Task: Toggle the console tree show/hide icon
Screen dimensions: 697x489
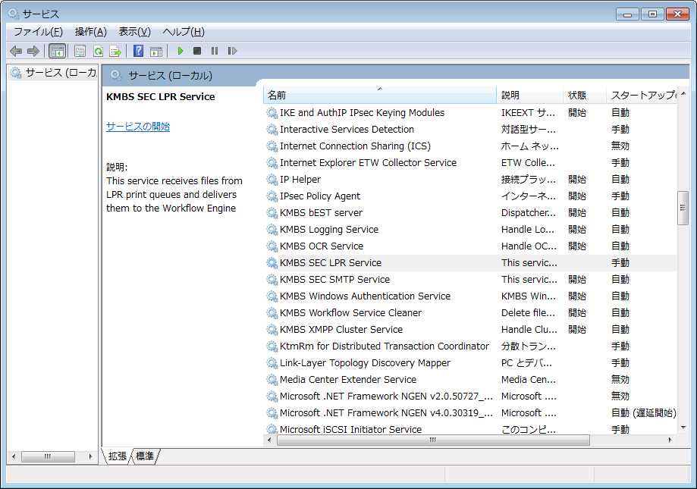Action: 58,51
